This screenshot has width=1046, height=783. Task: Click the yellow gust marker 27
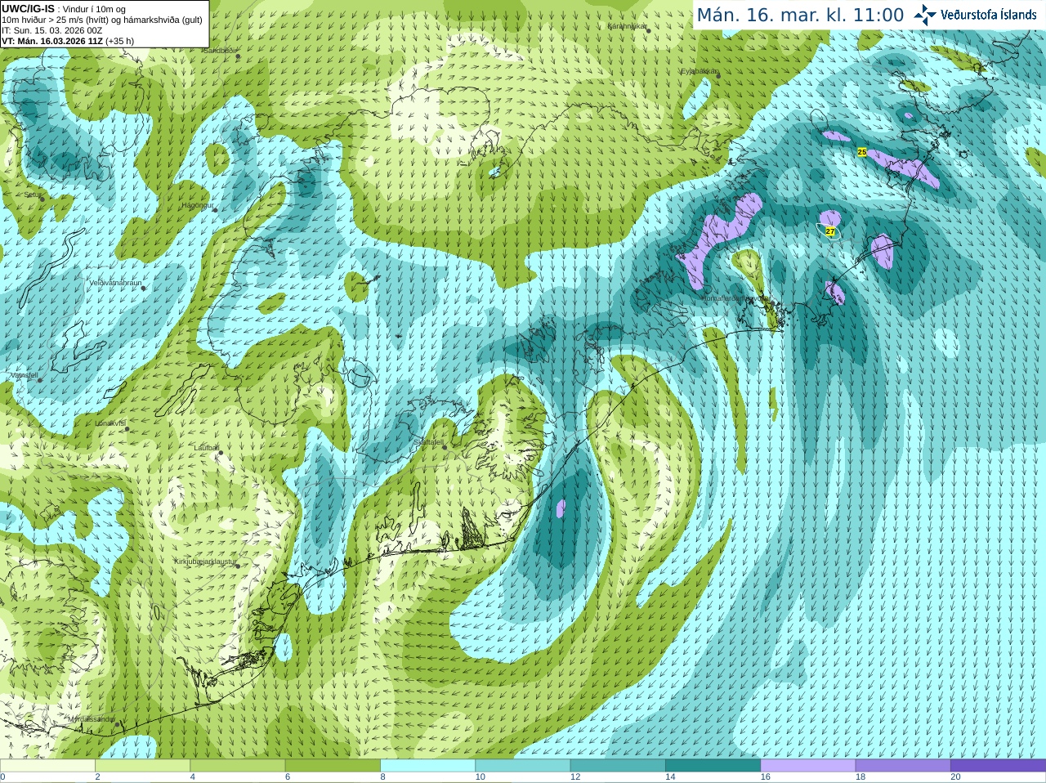[x=830, y=231]
